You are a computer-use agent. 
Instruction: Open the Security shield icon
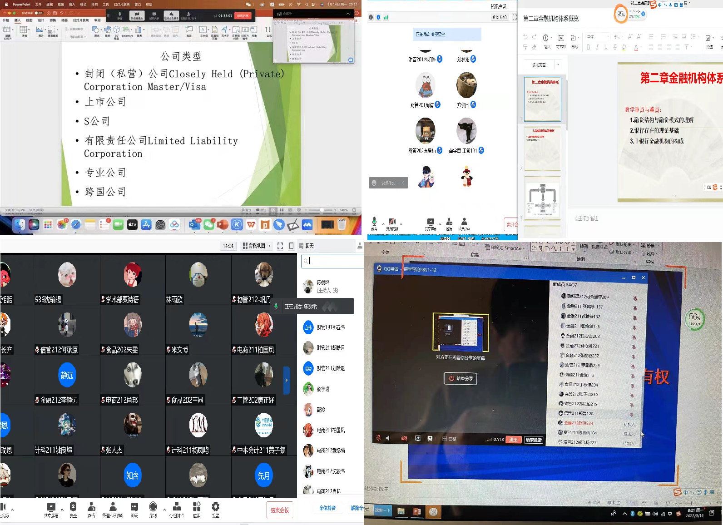(73, 507)
